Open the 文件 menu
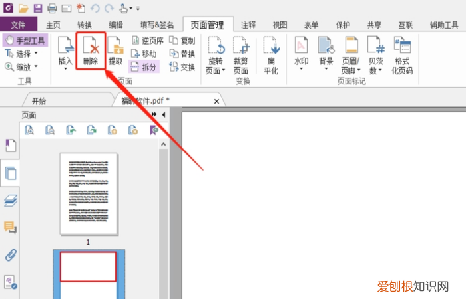The width and height of the screenshot is (466, 299). pyautogui.click(x=19, y=25)
